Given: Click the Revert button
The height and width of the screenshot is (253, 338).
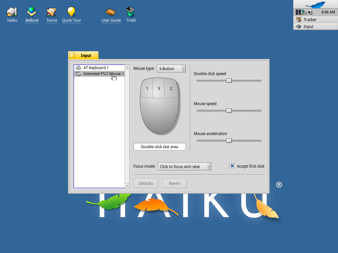Looking at the screenshot, I should coord(175,183).
